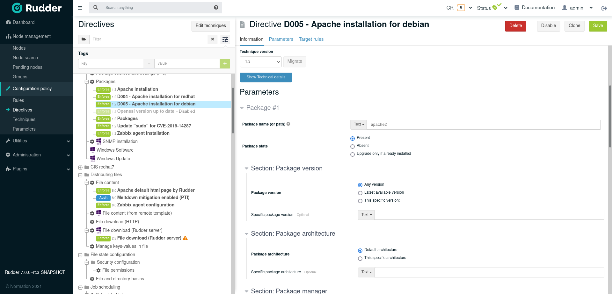Click the red Delete button
The height and width of the screenshot is (294, 612).
[515, 26]
